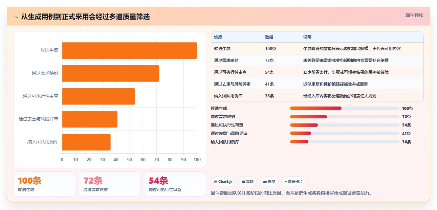The height and width of the screenshot is (210, 437).
Task: Click the 进度 chip
Action: (269, 182)
